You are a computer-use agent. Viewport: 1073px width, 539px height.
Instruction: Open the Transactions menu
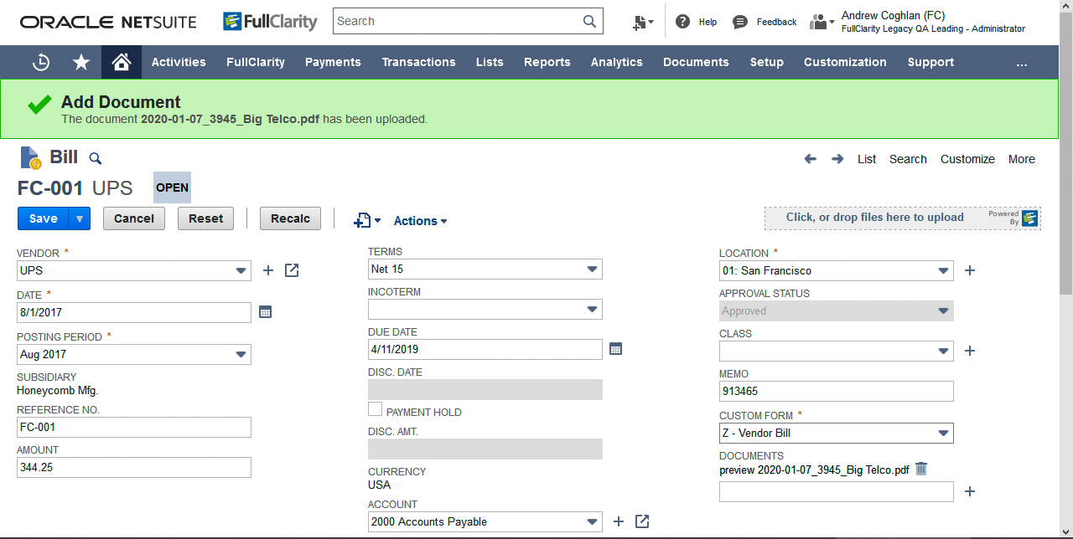(418, 61)
